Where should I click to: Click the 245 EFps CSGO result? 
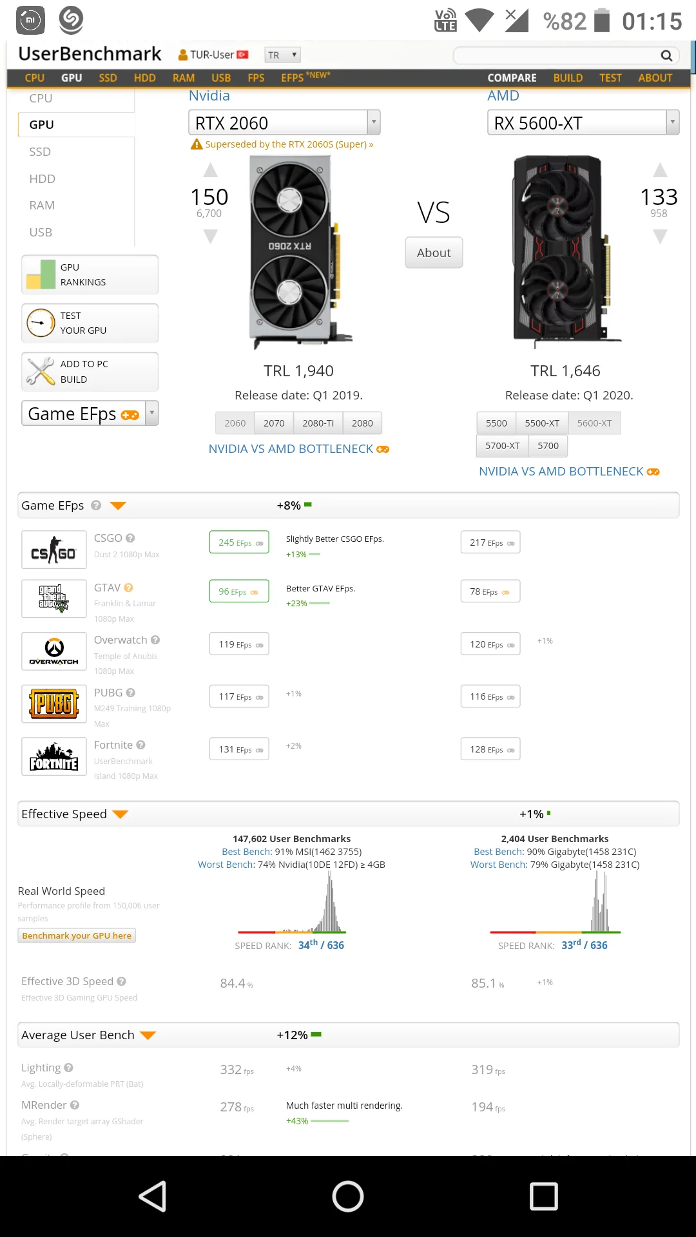(x=239, y=542)
